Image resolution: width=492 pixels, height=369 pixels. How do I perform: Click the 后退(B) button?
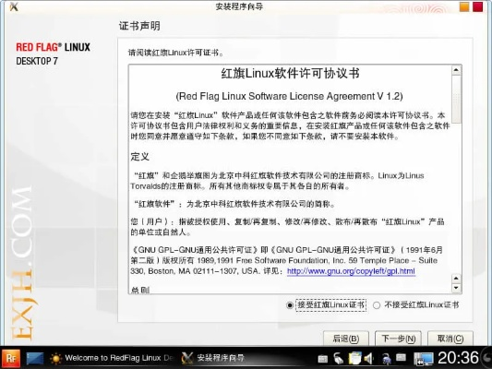(x=346, y=339)
